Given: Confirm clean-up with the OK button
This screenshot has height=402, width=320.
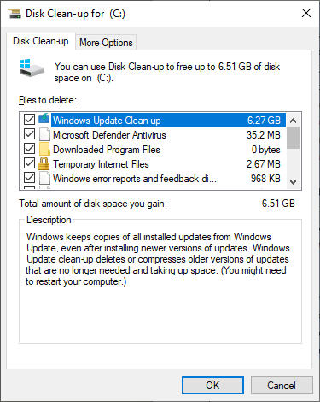Looking at the screenshot, I should 212,386.
